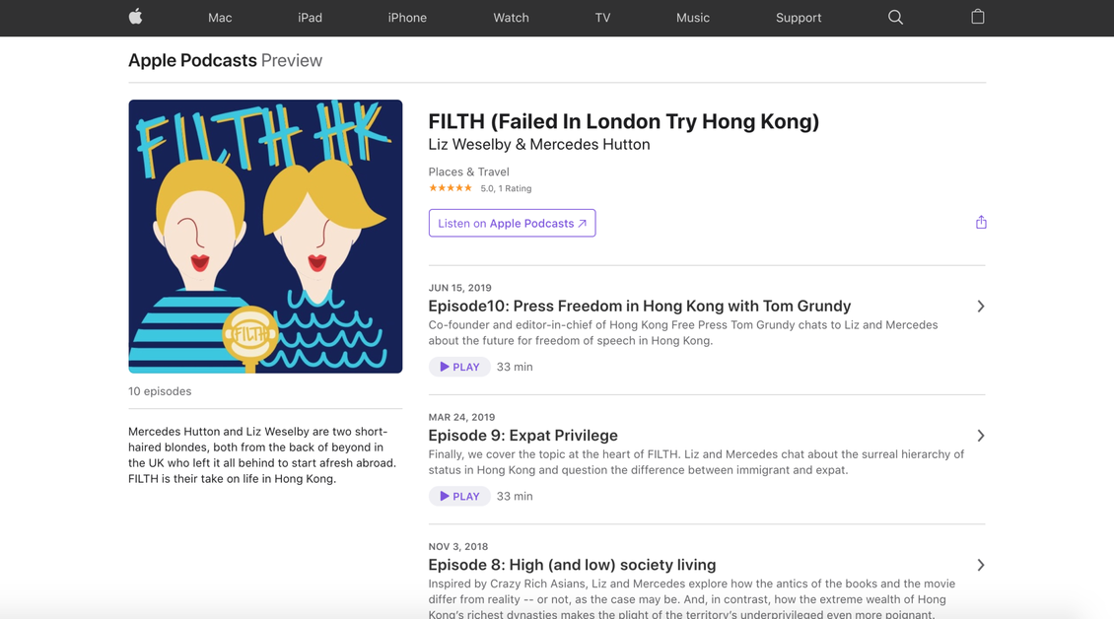Click the Apple Podcasts heading link
This screenshot has height=619, width=1114.
[x=192, y=60]
